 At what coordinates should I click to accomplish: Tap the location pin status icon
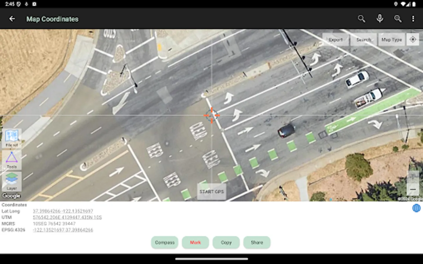[396, 4]
